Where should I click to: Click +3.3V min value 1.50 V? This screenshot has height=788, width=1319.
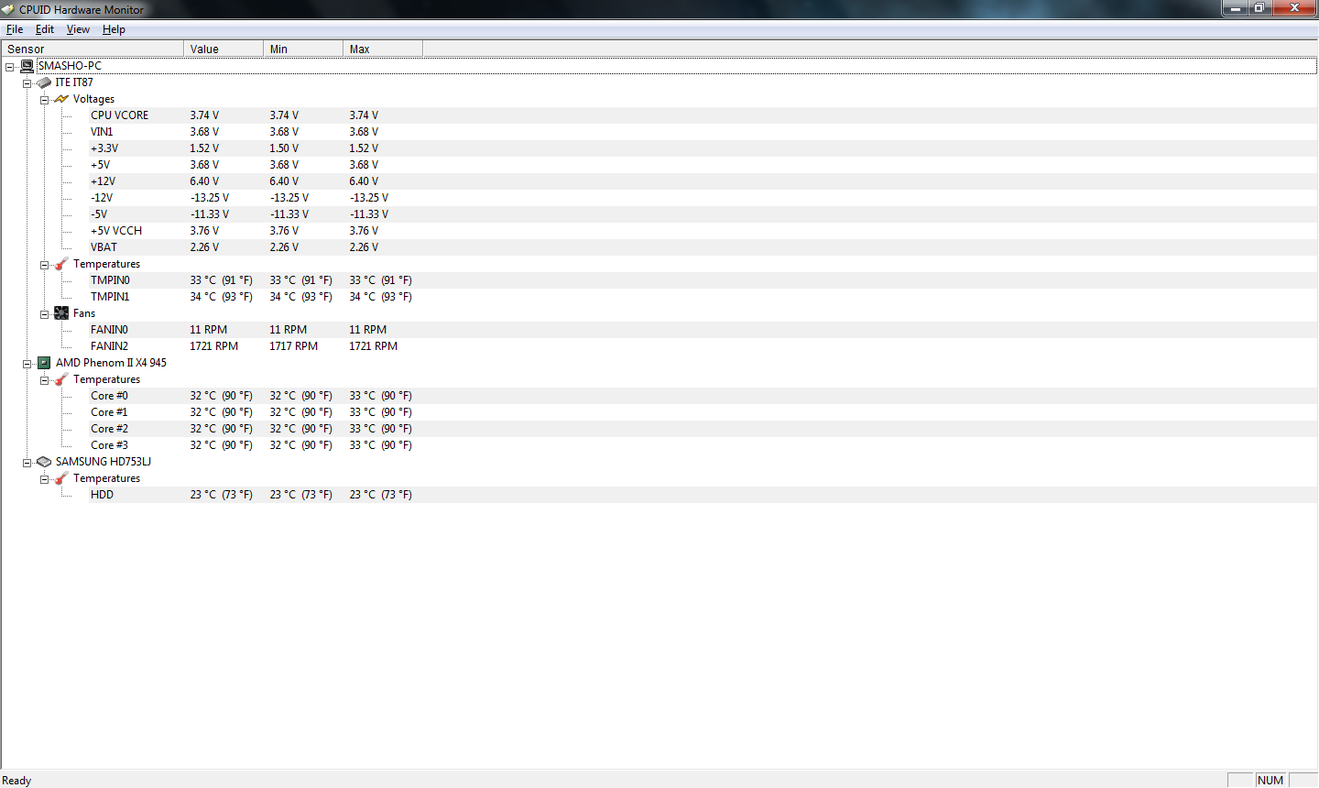coord(284,148)
